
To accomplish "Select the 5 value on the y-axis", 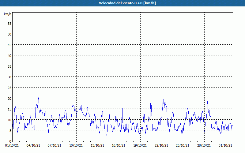I will tap(10, 131).
